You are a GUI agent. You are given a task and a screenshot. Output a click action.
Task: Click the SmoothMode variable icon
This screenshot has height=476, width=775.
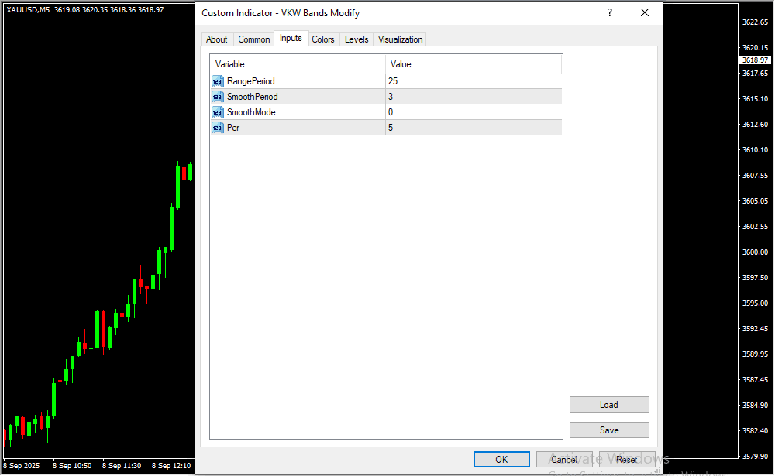pyautogui.click(x=217, y=112)
